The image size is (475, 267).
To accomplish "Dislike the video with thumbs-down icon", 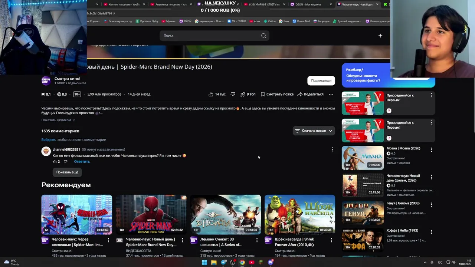I will 233,94.
